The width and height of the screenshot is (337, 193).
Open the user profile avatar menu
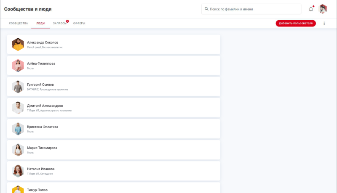tap(323, 9)
